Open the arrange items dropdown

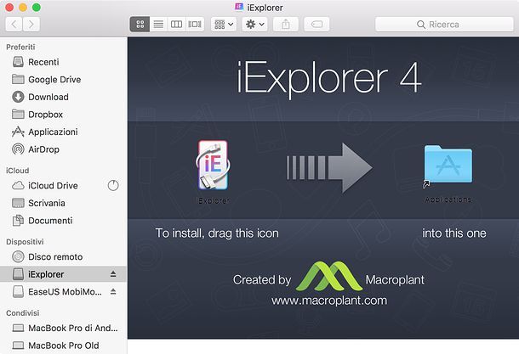224,25
